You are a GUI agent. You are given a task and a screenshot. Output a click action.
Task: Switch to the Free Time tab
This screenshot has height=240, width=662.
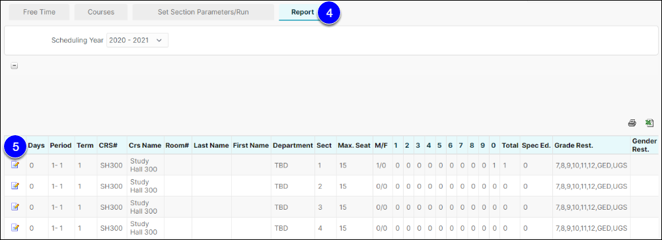[x=39, y=13]
